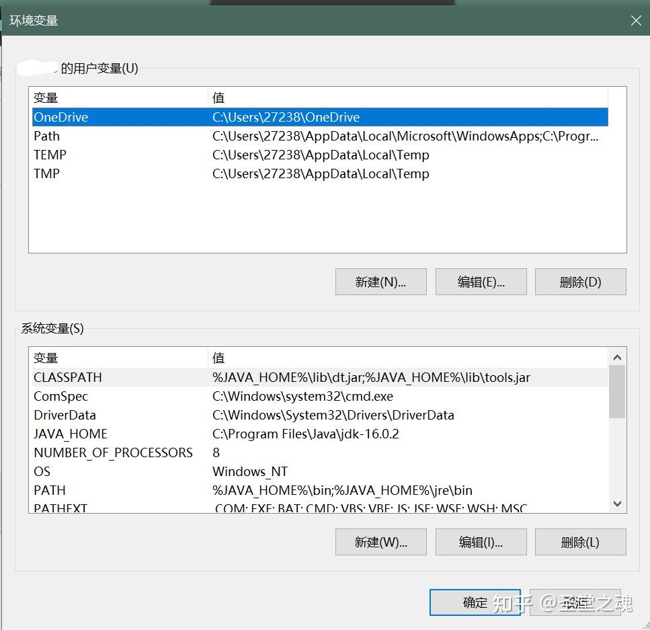Viewport: 650px width, 630px height.
Task: Click 新建(W) to add a system variable
Action: [380, 541]
